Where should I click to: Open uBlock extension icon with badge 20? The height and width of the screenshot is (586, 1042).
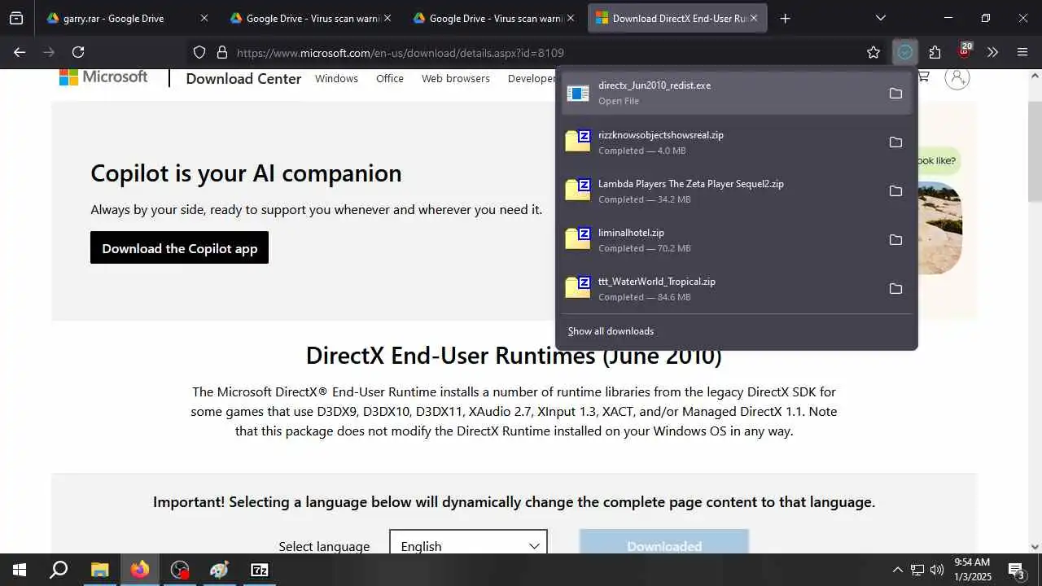click(965, 51)
